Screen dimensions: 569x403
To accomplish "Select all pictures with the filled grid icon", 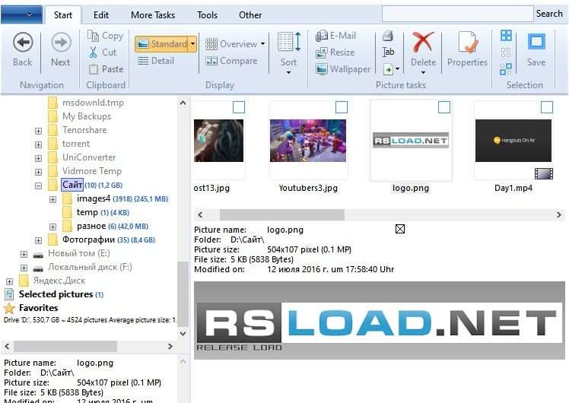I will 506,36.
